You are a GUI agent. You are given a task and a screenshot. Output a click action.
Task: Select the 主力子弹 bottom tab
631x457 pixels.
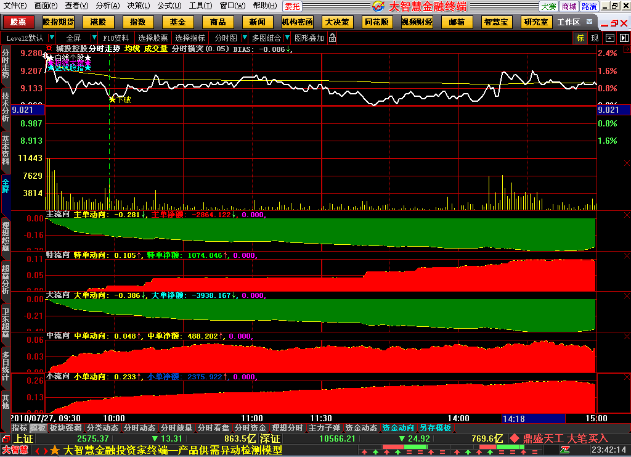[324, 427]
